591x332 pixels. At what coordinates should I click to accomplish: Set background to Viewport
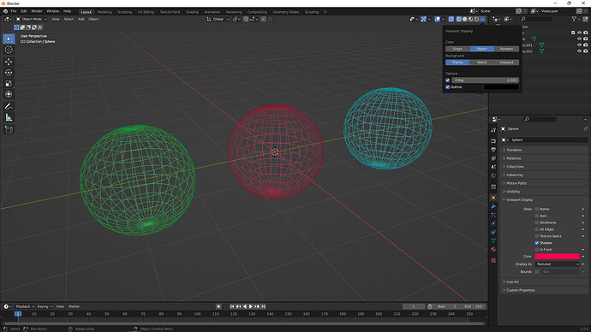[x=506, y=62]
